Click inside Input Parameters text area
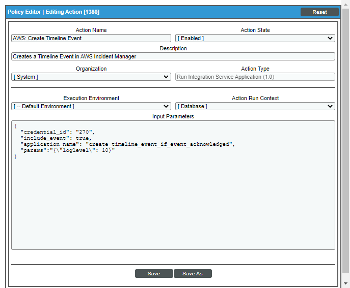 click(173, 185)
